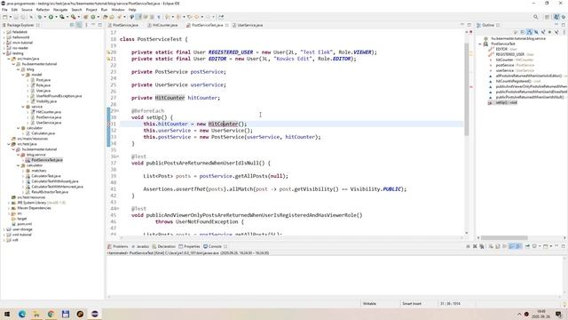Open the Run button dropdown arrow
This screenshot has height=320, width=568.
click(56, 17)
